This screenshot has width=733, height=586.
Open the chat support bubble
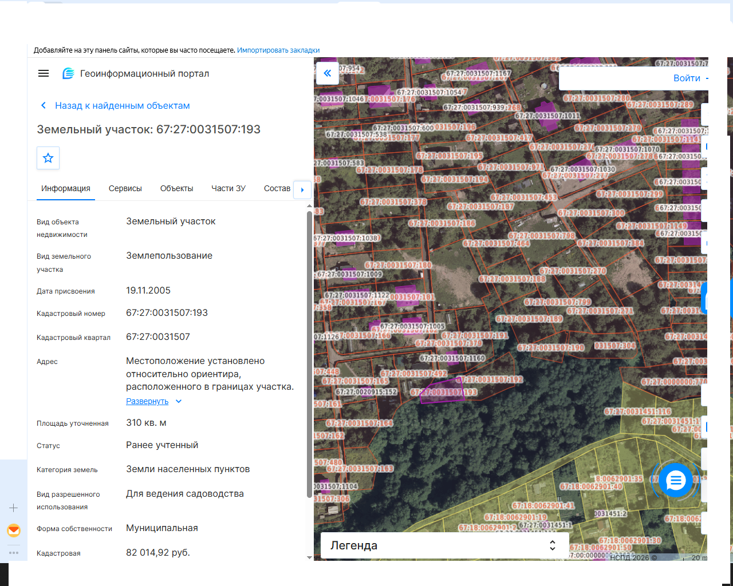[676, 480]
